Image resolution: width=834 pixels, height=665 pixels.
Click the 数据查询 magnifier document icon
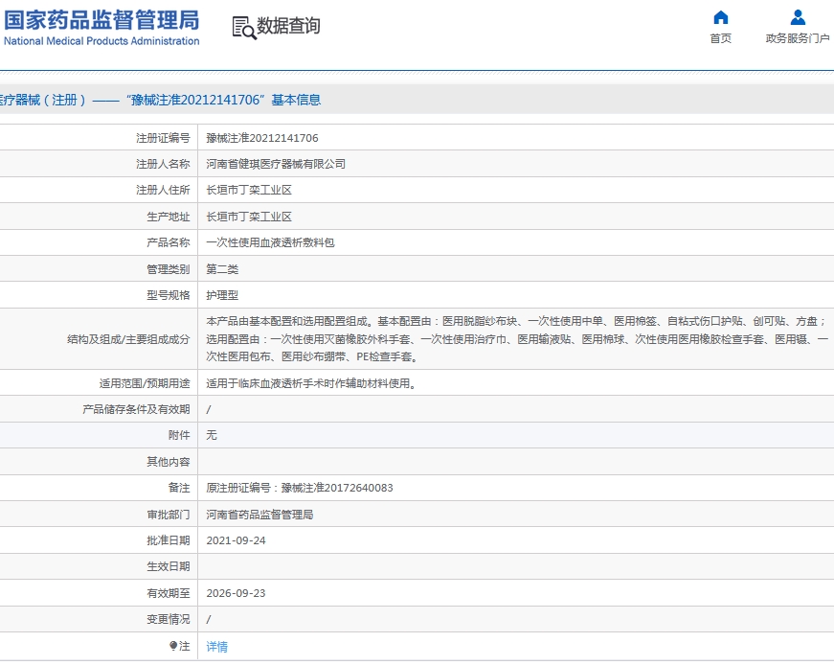[243, 28]
